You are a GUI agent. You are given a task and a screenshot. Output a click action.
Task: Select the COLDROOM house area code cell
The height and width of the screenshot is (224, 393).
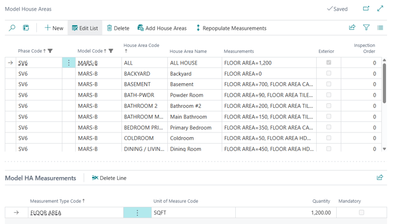pos(144,138)
